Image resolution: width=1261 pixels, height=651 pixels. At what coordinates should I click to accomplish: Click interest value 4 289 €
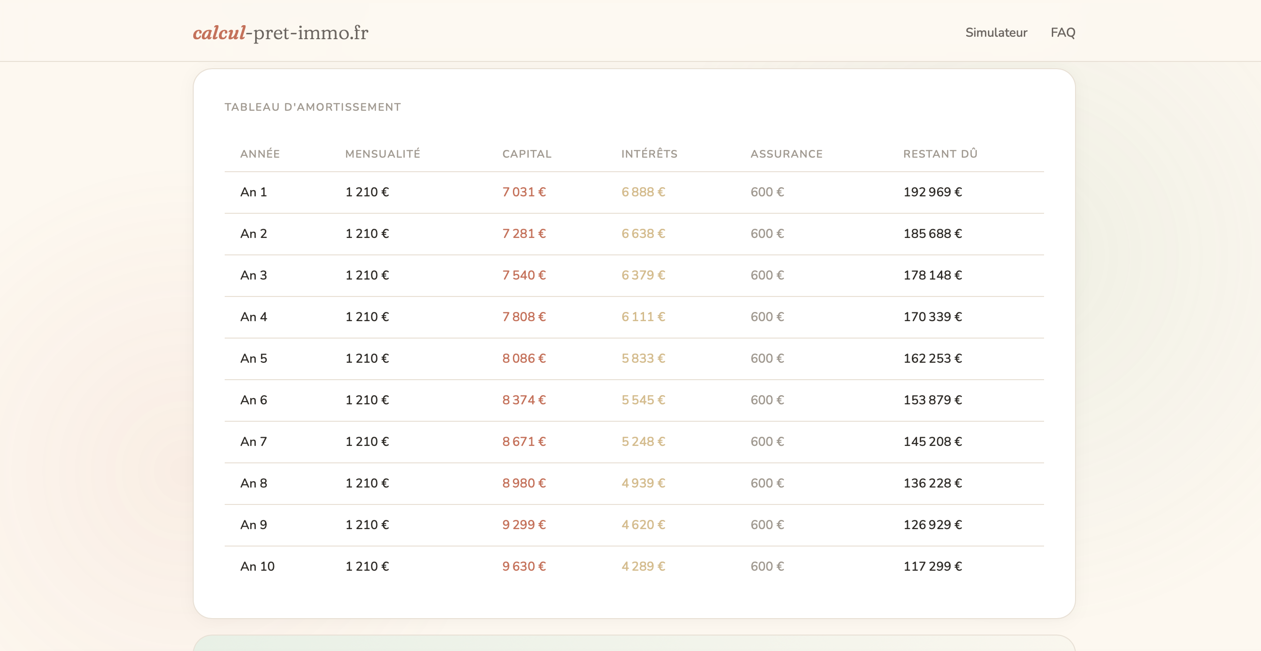(x=643, y=566)
